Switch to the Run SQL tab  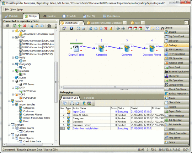tap(90, 16)
